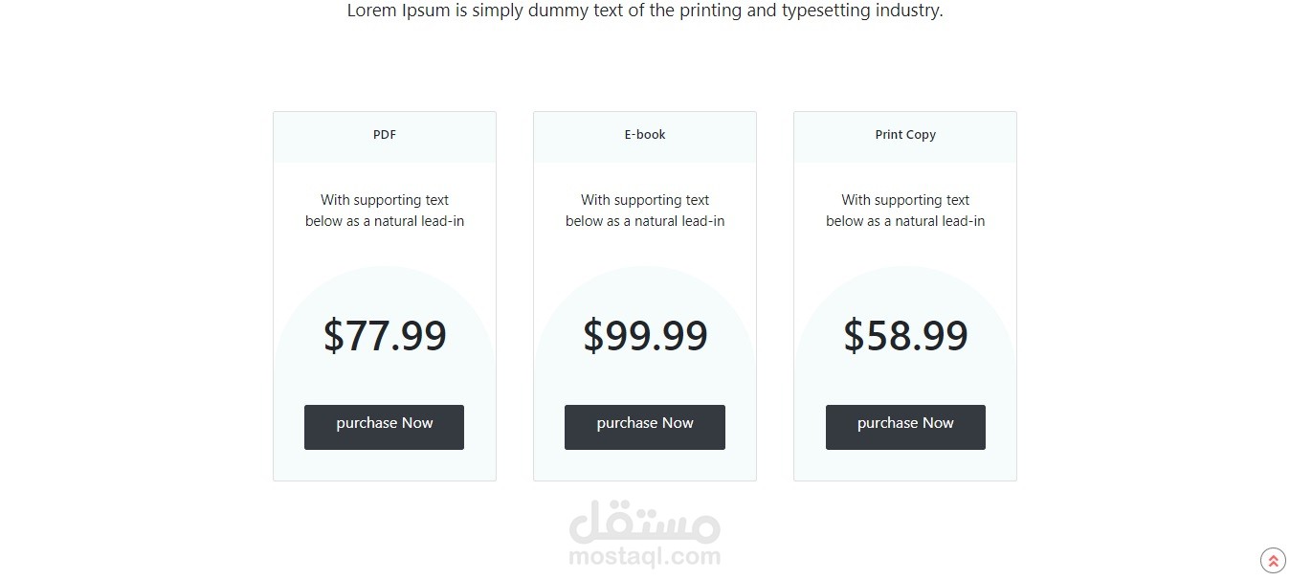Image resolution: width=1290 pixels, height=581 pixels.
Task: Select the Print Copy card header title
Action: coord(905,135)
